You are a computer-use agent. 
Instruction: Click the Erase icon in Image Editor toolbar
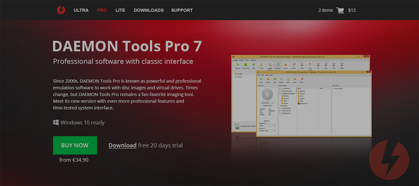coord(302,80)
